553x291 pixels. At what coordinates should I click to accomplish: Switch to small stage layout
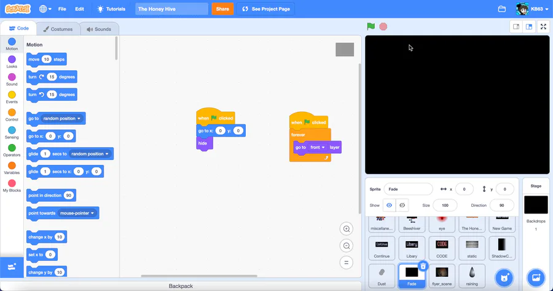point(516,26)
